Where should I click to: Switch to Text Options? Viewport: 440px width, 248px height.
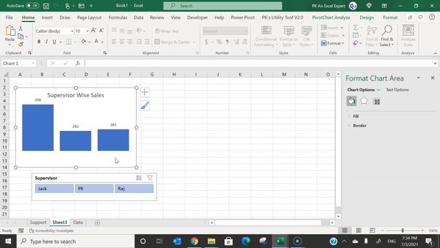tap(397, 90)
